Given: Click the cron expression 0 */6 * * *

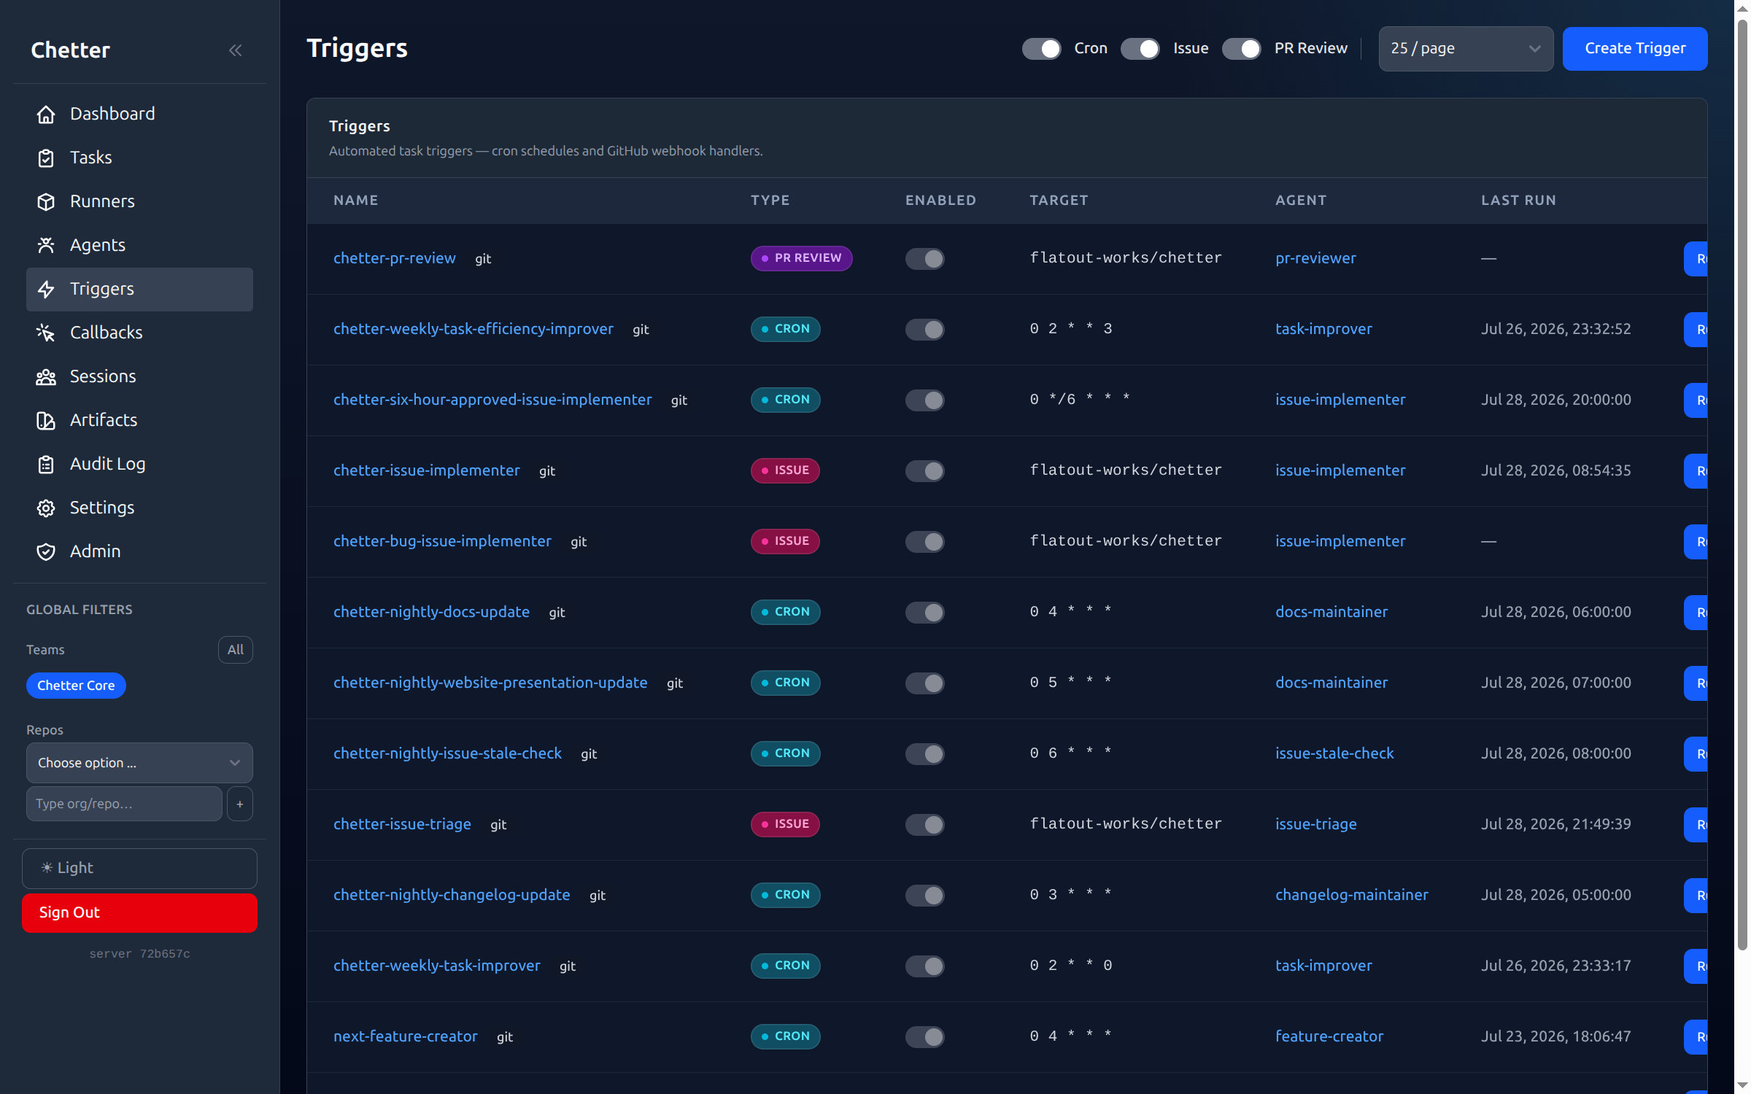Looking at the screenshot, I should click(x=1080, y=400).
